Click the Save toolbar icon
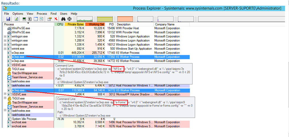Screen dimensions: 289x137 coord(8,19)
